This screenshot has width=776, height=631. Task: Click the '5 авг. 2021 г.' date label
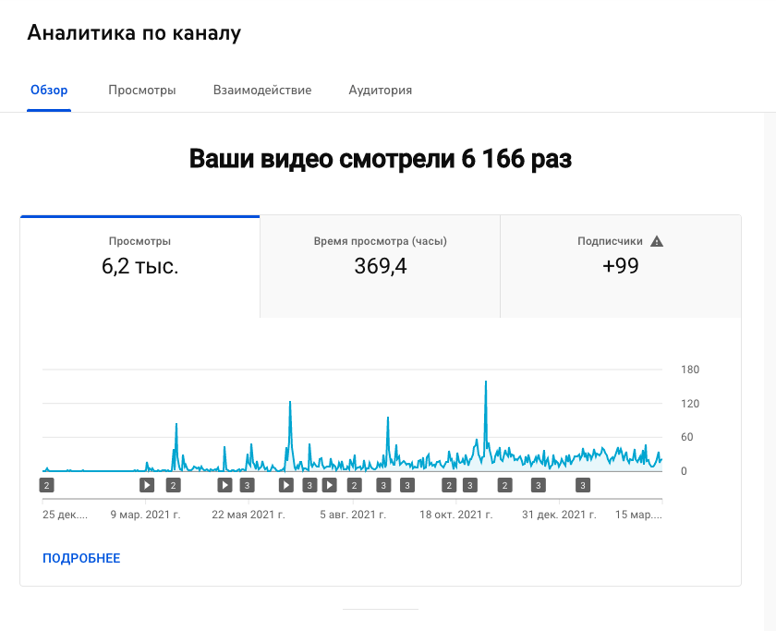coord(353,515)
